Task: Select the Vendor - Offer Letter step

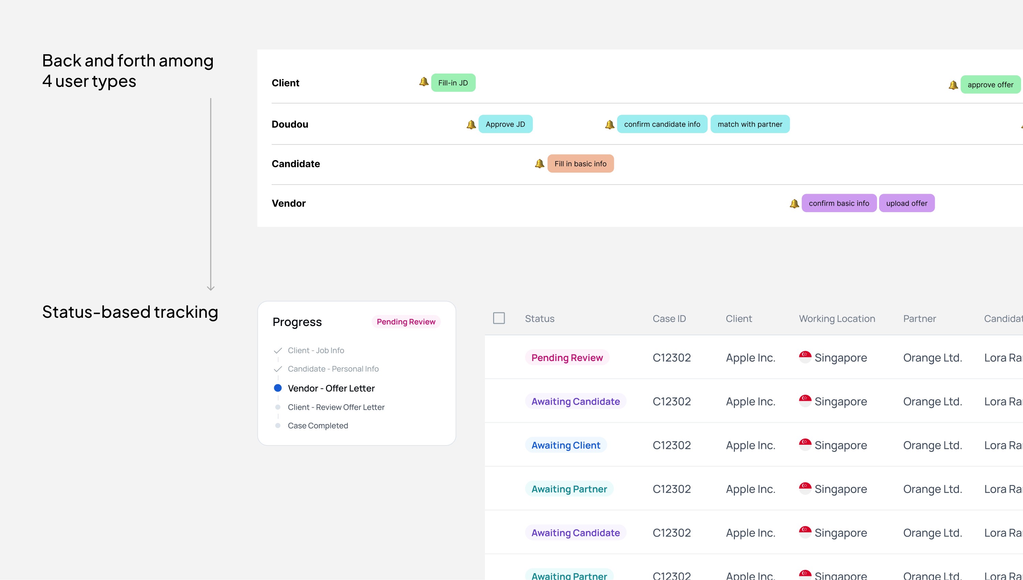Action: click(x=331, y=388)
